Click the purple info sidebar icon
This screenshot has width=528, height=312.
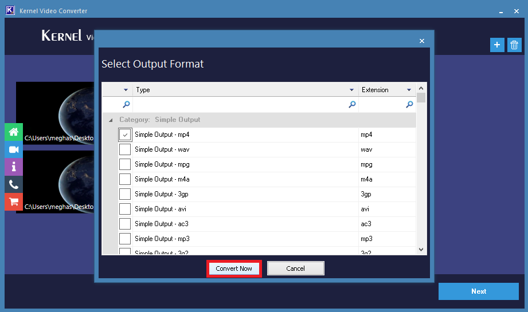tap(14, 167)
